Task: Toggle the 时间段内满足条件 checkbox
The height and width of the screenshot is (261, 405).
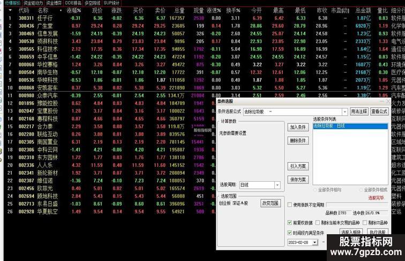Action: [x=289, y=233]
